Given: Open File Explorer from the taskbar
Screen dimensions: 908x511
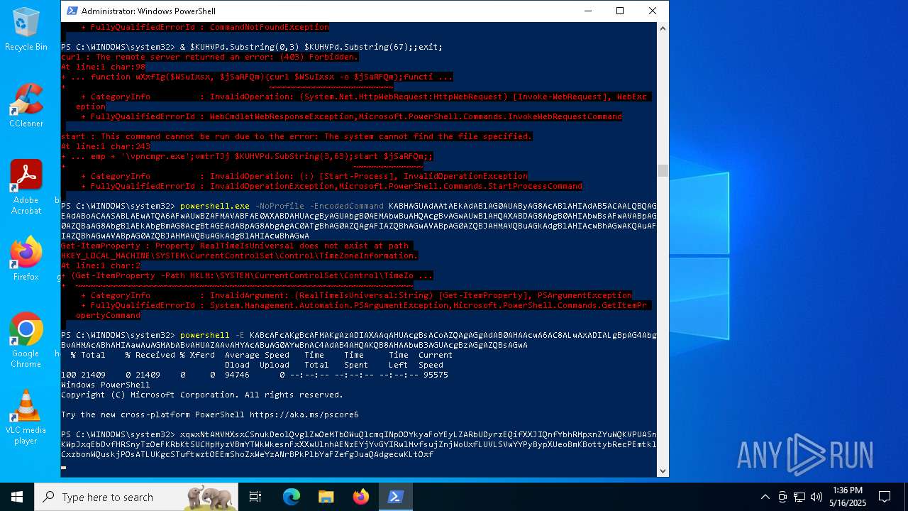Looking at the screenshot, I should click(x=326, y=497).
